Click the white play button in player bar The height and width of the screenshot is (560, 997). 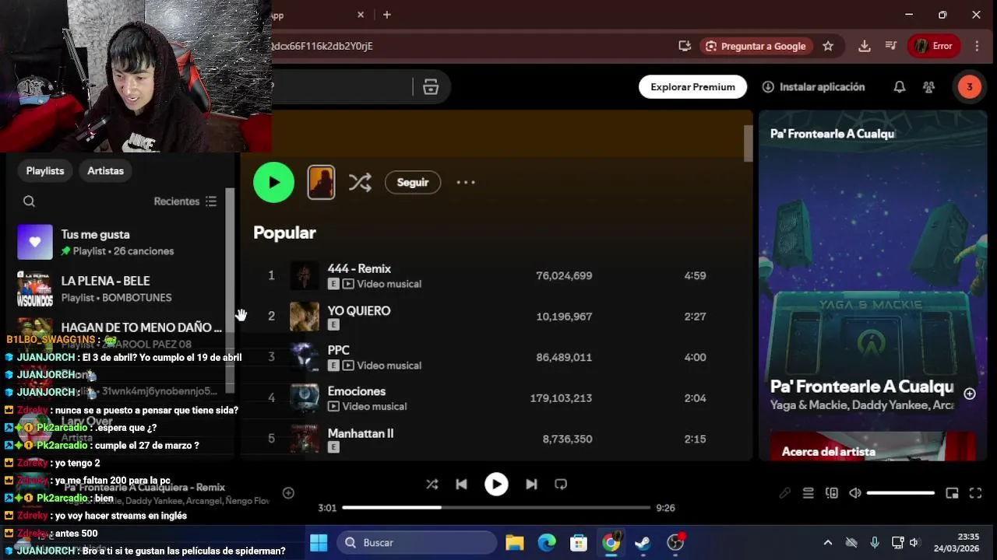click(x=496, y=484)
